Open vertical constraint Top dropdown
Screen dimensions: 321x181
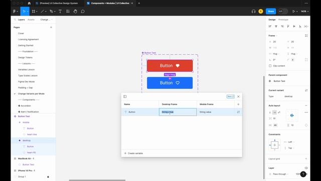point(289,148)
